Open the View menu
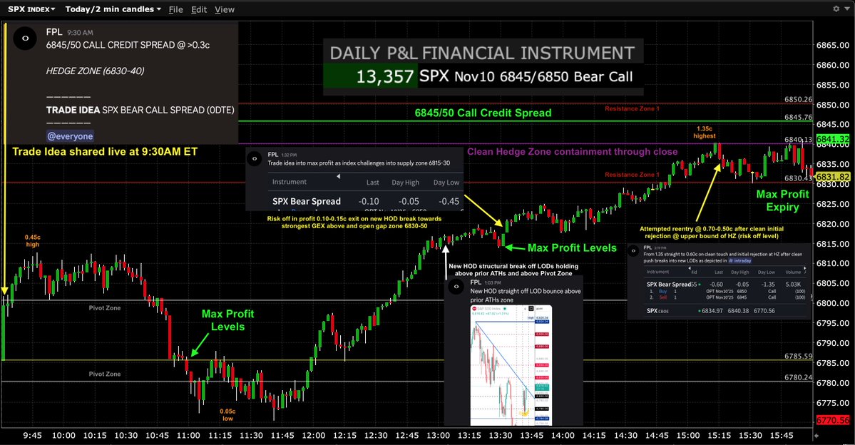 pyautogui.click(x=225, y=9)
